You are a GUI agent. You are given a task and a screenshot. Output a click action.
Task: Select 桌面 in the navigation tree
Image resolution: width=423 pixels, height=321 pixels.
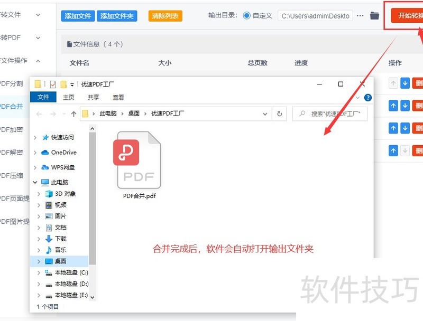coord(60,261)
